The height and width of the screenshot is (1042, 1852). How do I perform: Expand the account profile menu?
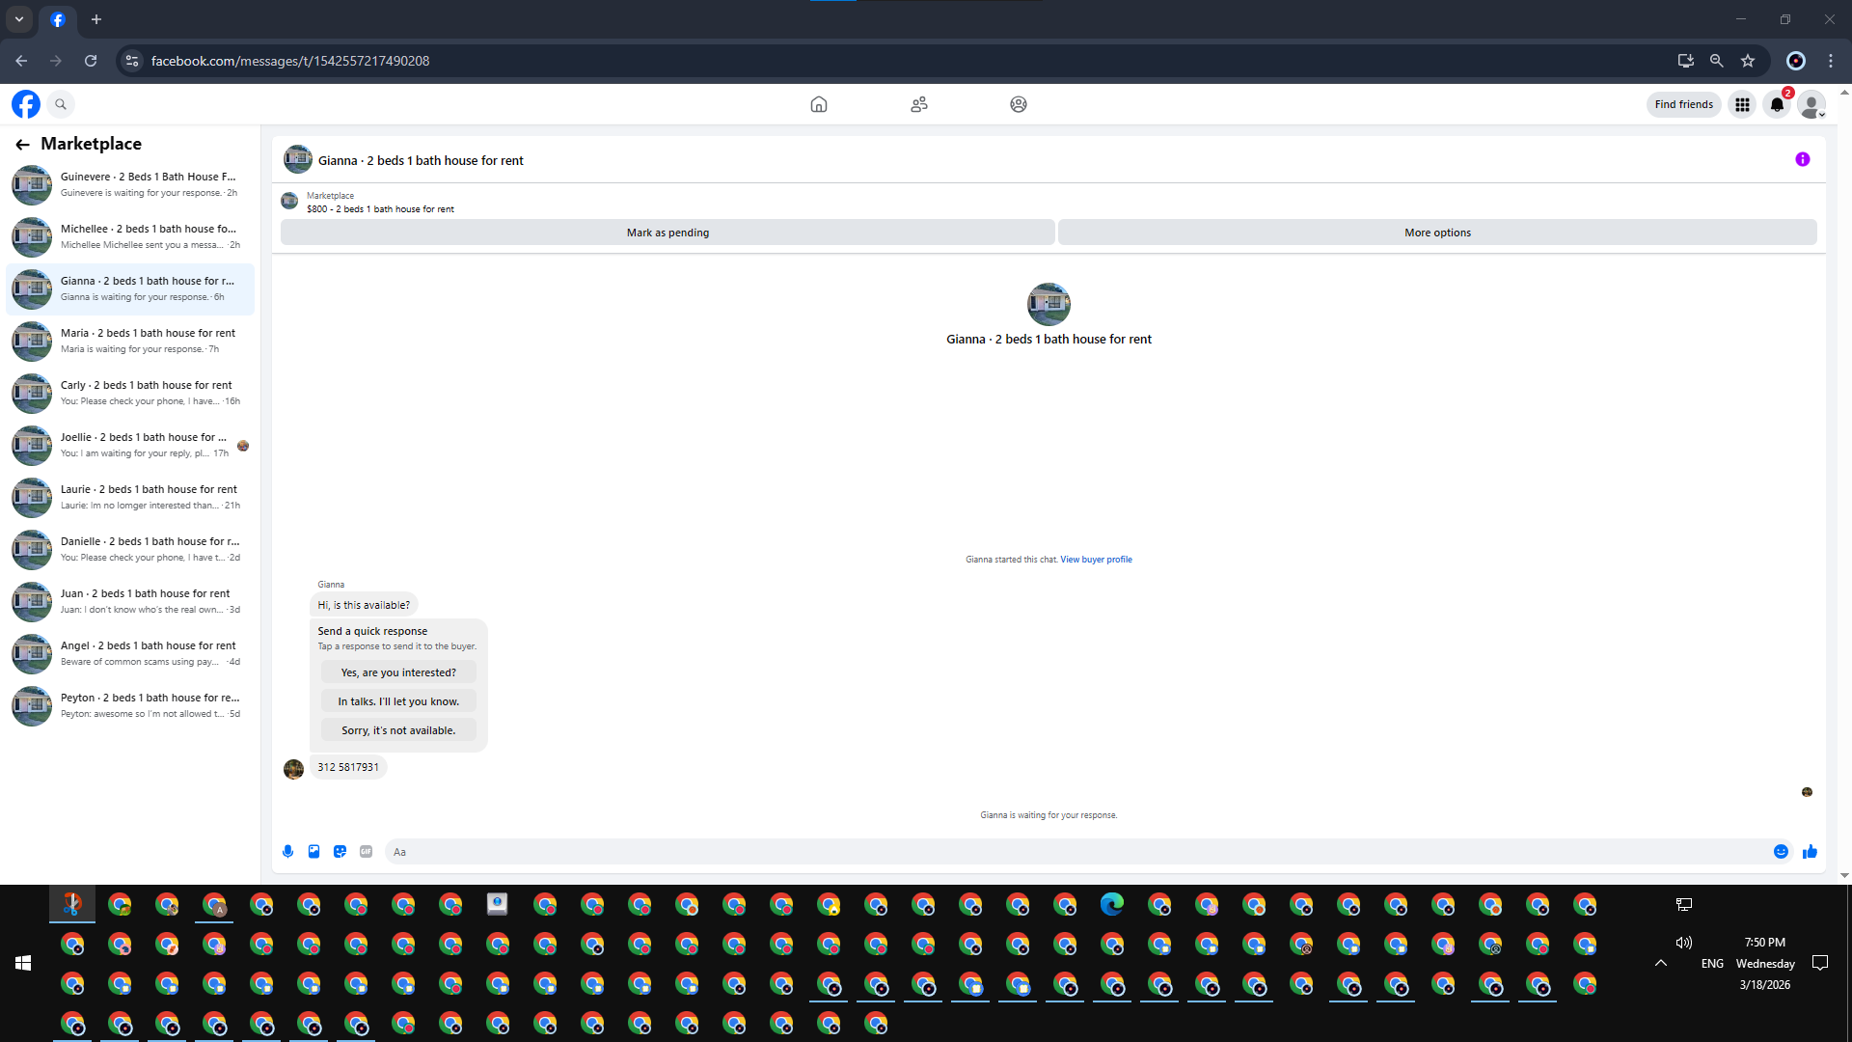coord(1811,104)
